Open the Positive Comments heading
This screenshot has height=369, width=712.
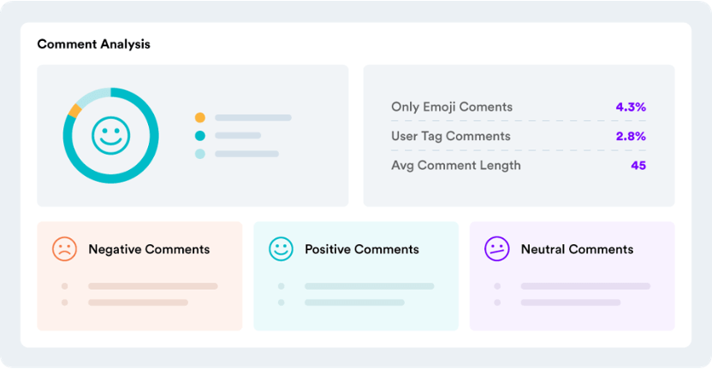[362, 249]
